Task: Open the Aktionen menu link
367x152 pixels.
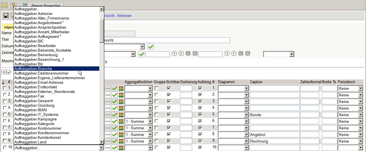Action: point(124,15)
